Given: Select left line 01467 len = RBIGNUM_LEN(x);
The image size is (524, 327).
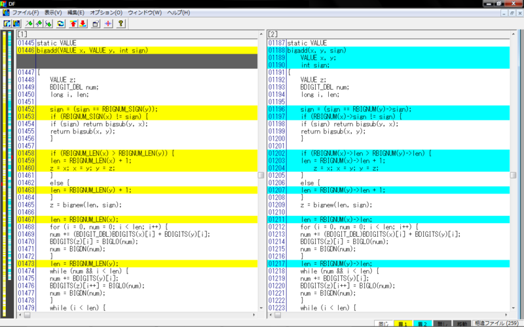Looking at the screenshot, I should (x=138, y=219).
